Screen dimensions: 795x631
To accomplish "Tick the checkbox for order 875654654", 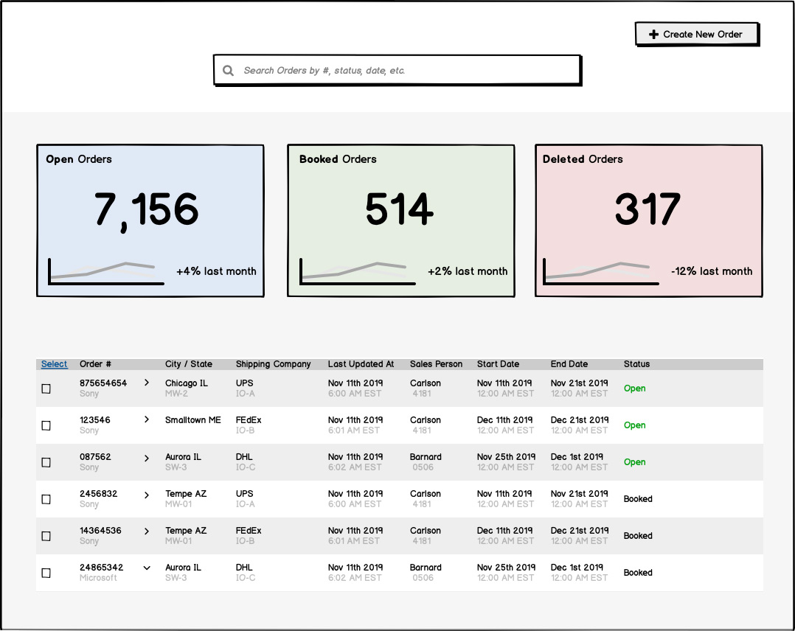I will 46,388.
